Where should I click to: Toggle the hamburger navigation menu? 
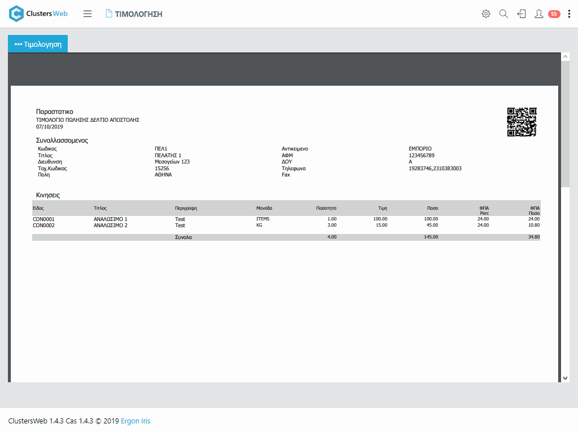pyautogui.click(x=87, y=14)
